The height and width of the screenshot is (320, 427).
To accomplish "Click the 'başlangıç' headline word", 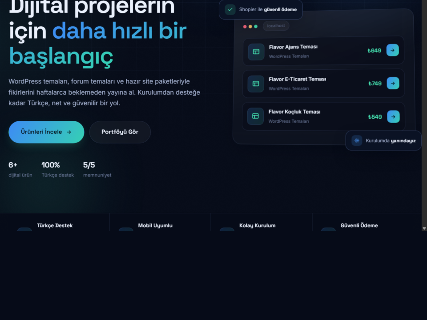I will (x=61, y=57).
